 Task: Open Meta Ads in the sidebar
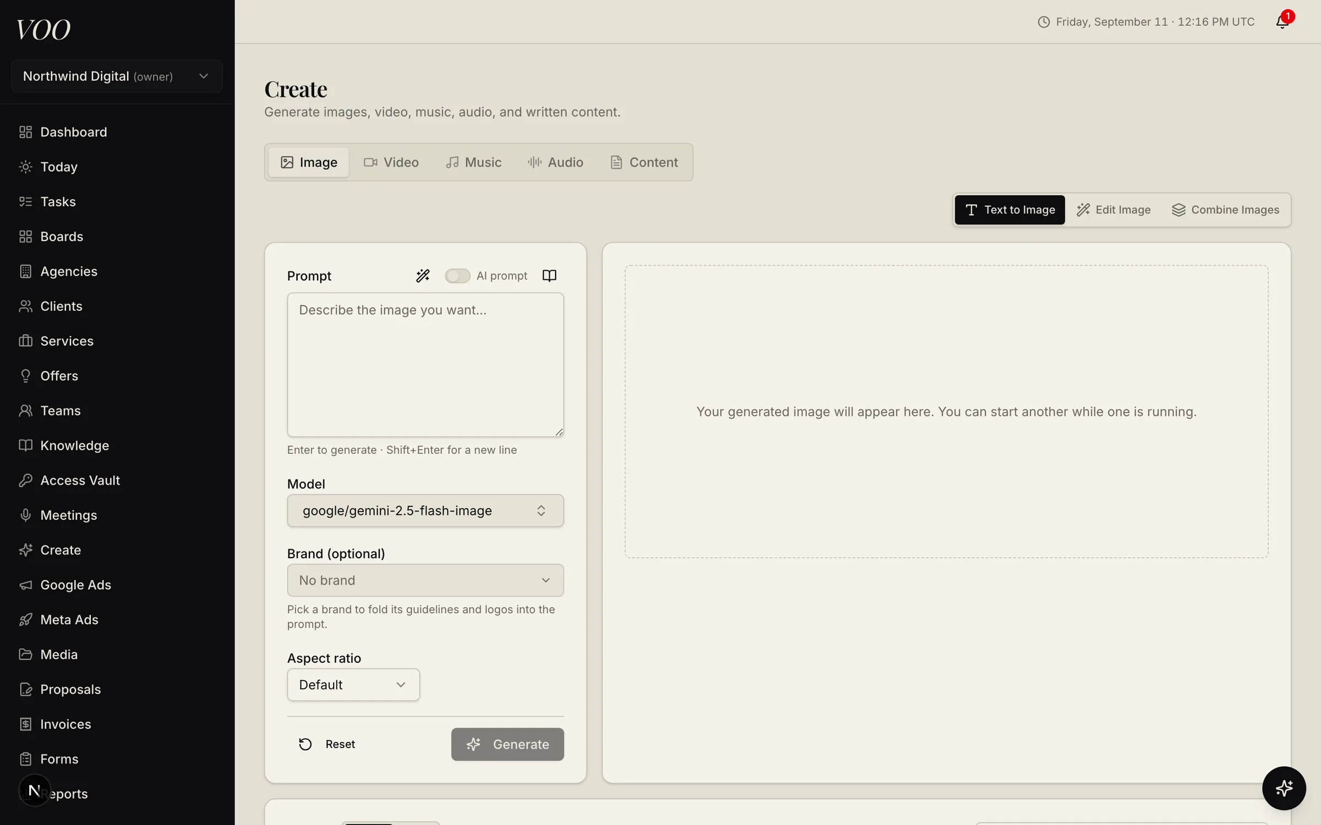117,619
